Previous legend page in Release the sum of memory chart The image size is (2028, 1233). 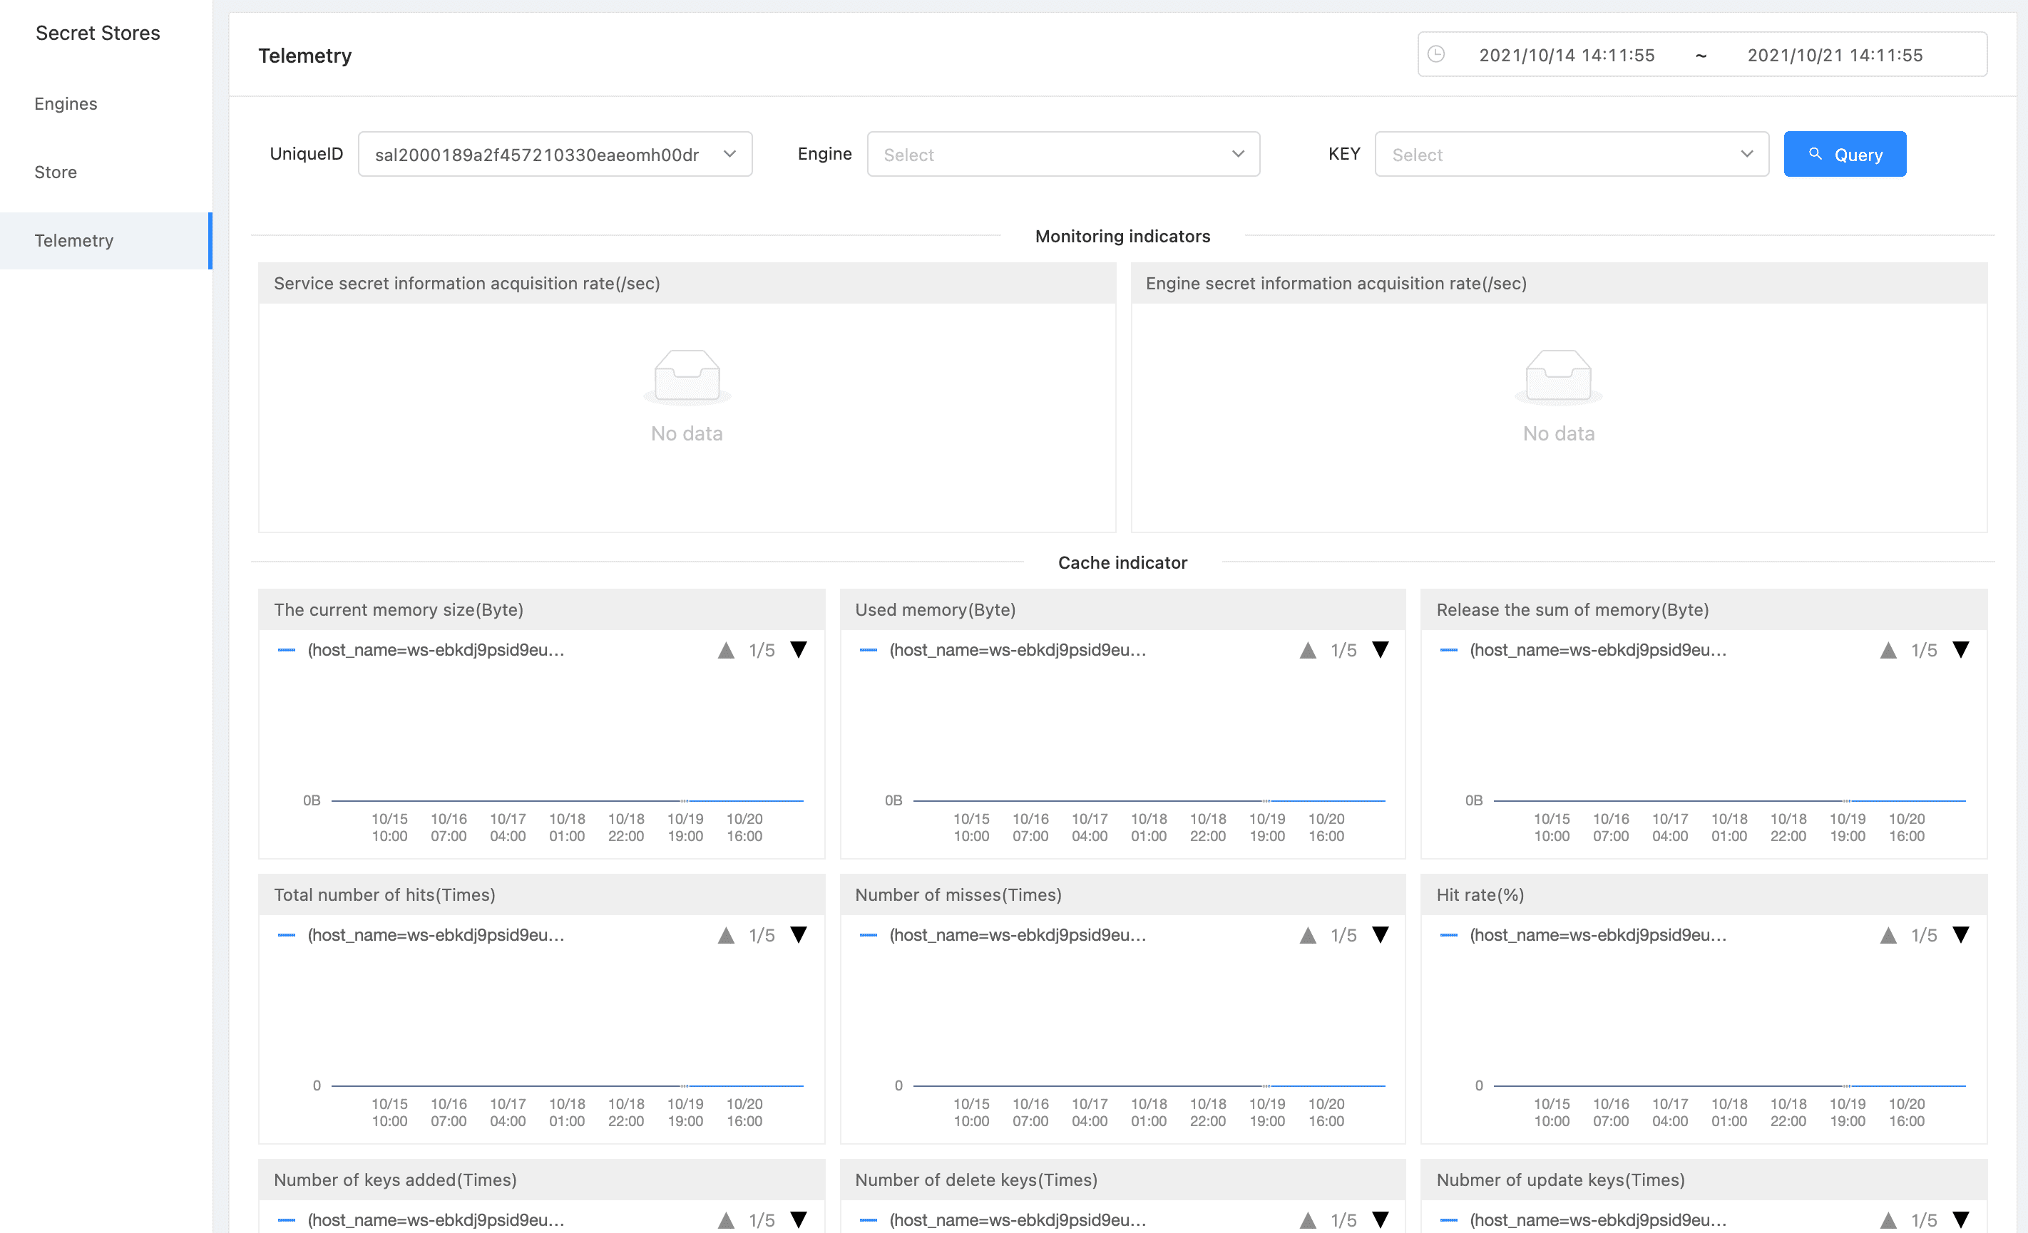pos(1889,650)
